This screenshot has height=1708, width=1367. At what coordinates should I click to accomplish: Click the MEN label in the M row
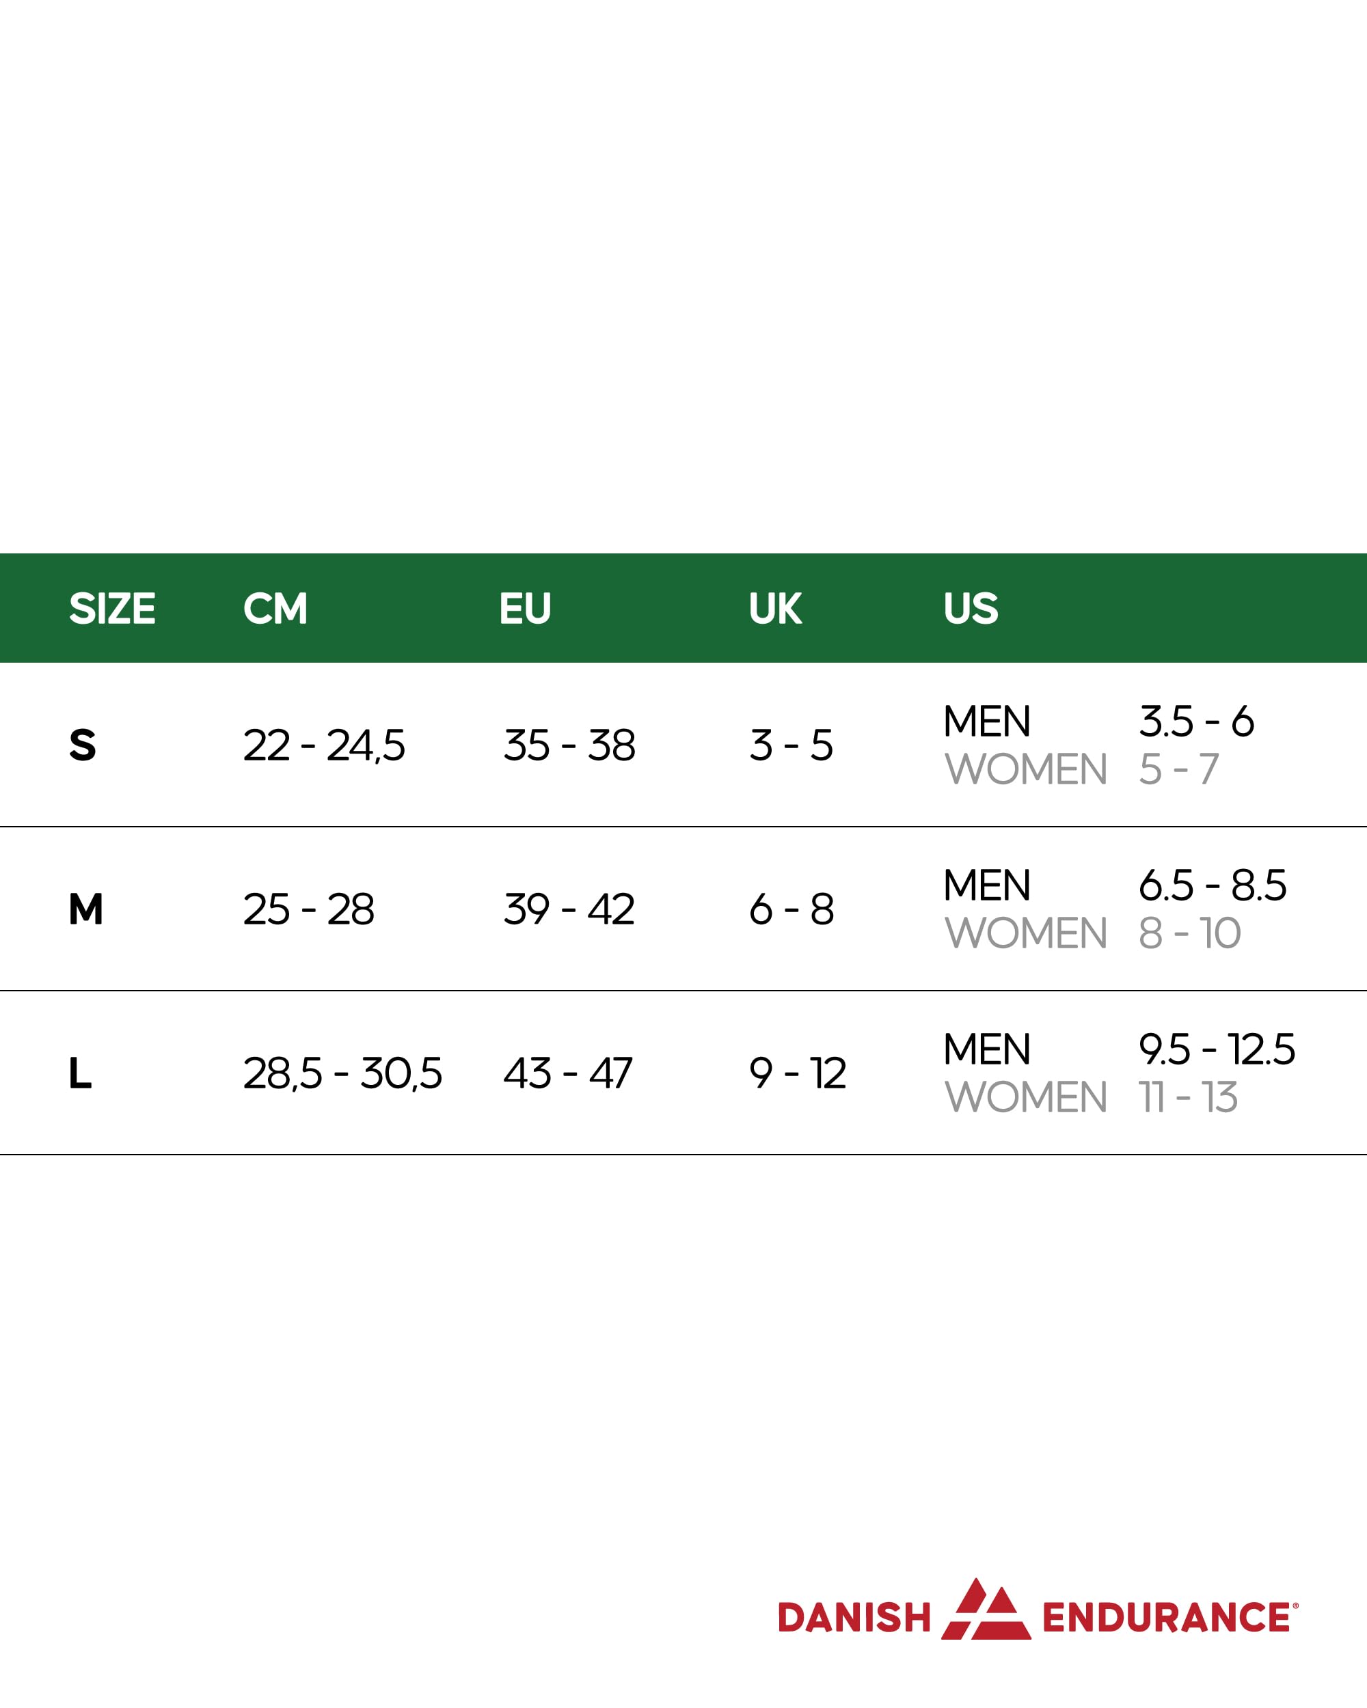986,885
